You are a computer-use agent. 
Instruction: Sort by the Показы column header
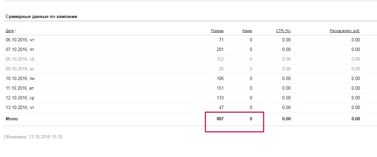point(217,31)
